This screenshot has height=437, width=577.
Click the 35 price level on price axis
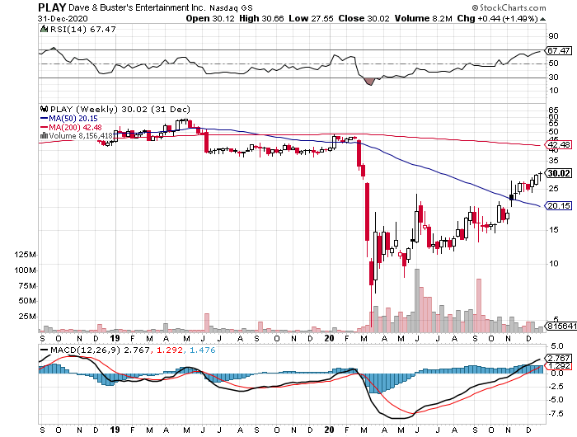click(x=553, y=161)
